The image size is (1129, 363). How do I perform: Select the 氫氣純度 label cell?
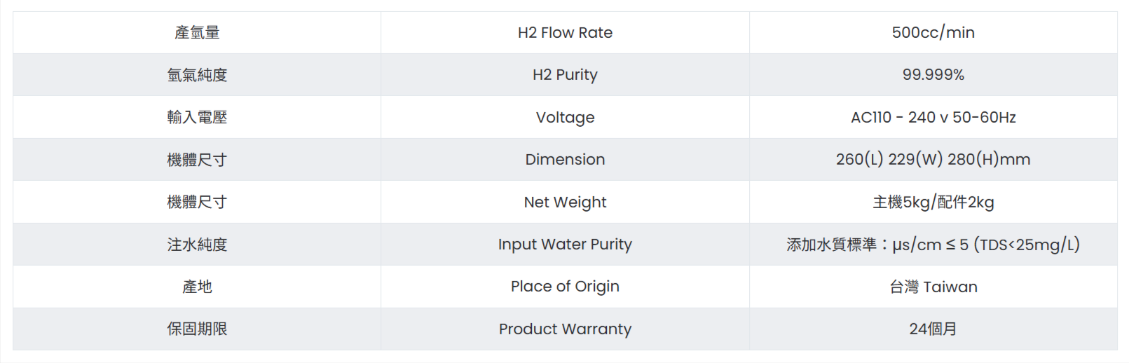click(197, 75)
